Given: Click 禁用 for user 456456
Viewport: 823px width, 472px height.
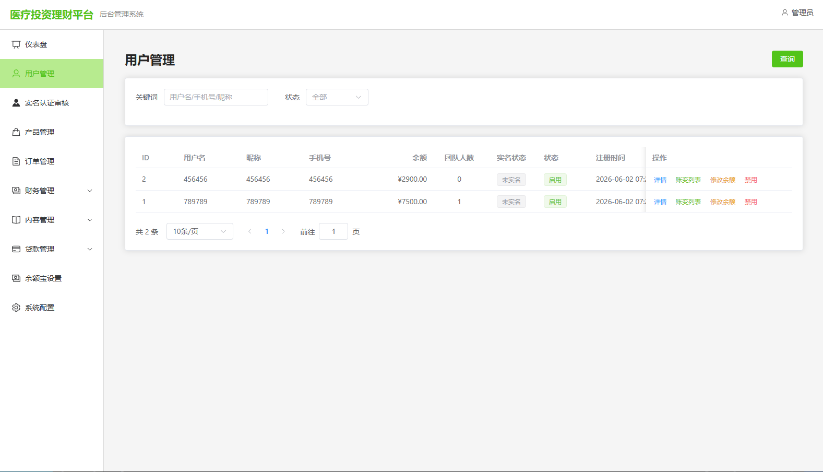Looking at the screenshot, I should (x=751, y=180).
